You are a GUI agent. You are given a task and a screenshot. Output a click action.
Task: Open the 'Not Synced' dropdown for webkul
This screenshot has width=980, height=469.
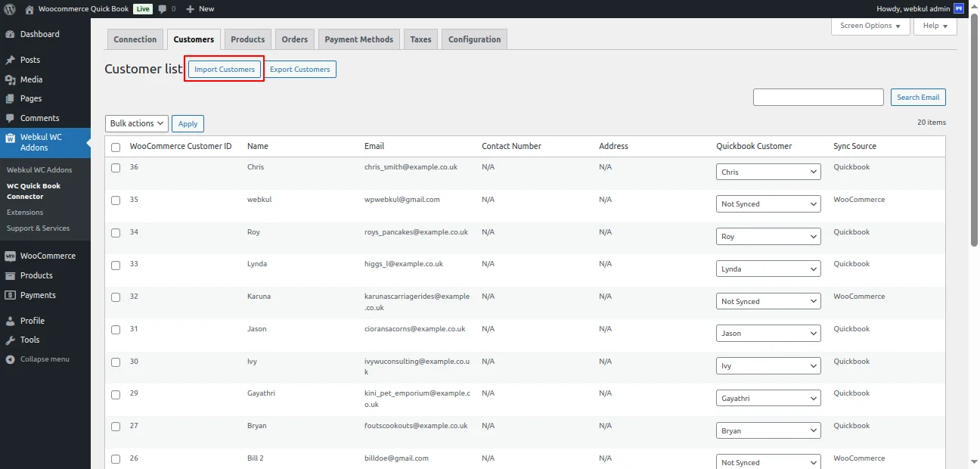768,203
